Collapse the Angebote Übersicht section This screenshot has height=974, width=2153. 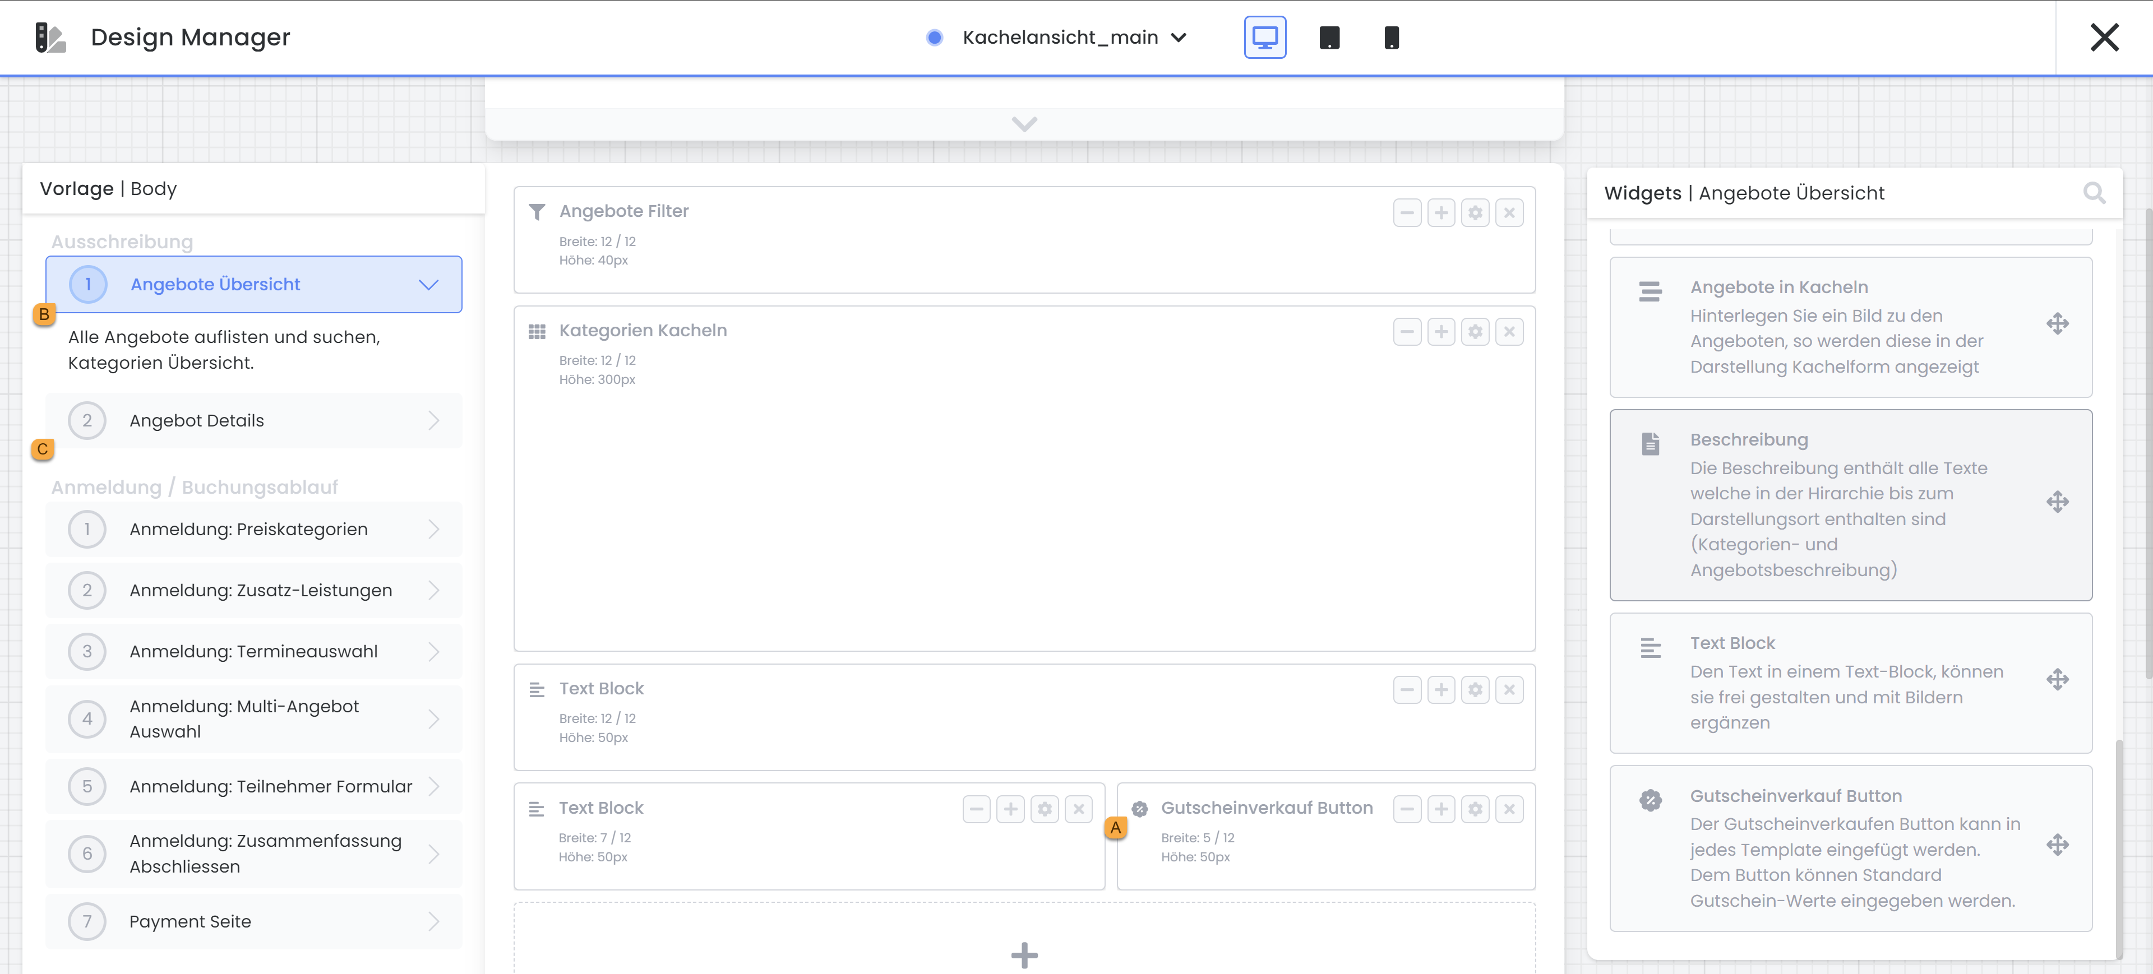click(428, 285)
